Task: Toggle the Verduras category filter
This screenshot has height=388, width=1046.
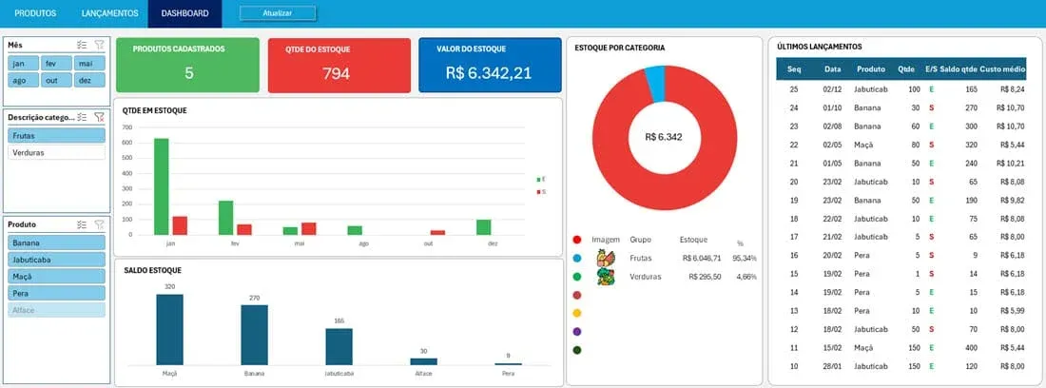Action: coord(57,153)
